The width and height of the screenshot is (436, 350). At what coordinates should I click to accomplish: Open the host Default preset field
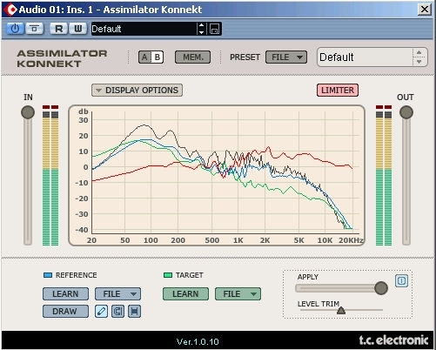tap(144, 29)
